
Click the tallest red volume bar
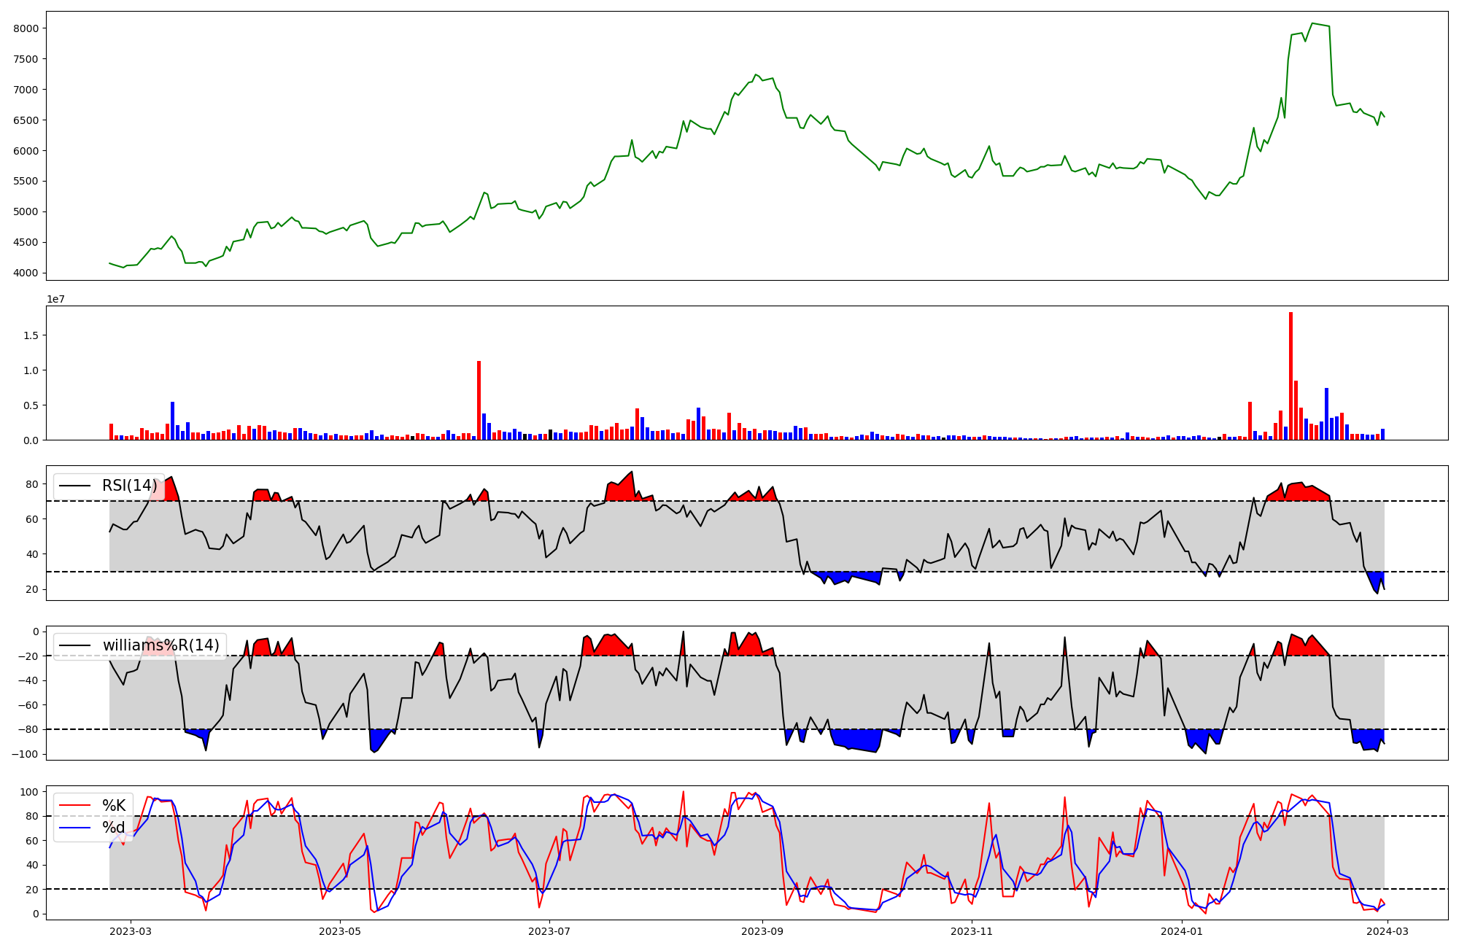1290,376
